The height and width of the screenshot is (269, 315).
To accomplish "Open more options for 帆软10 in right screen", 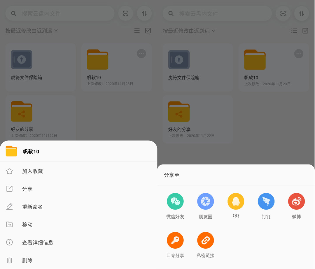I will click(x=299, y=54).
